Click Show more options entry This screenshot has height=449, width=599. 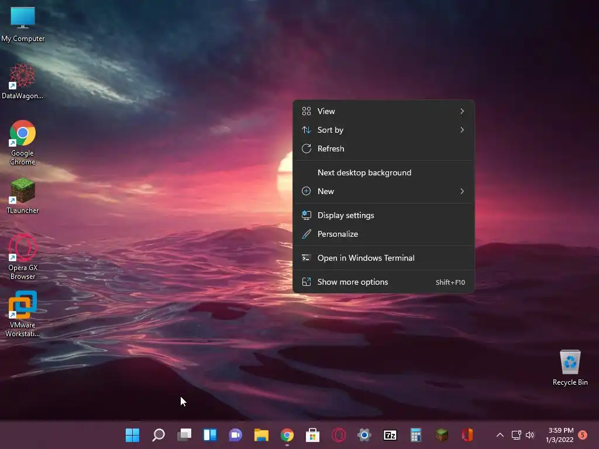pos(384,282)
